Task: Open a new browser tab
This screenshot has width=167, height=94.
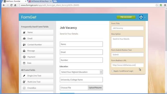Action: click(x=55, y=1)
